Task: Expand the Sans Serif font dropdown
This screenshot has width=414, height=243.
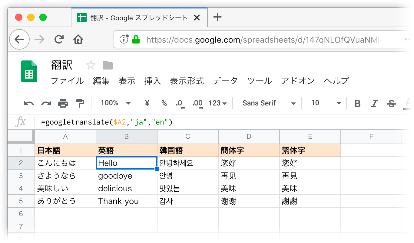Action: 269,103
